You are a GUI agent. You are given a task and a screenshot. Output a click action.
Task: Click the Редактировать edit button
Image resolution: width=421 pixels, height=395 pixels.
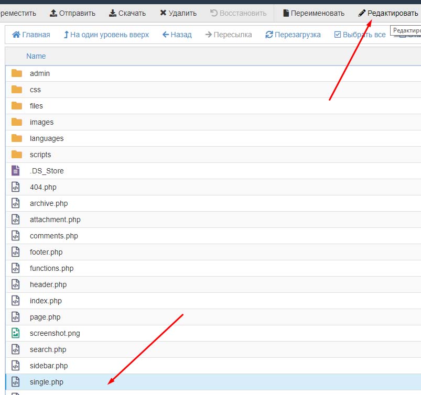click(388, 13)
